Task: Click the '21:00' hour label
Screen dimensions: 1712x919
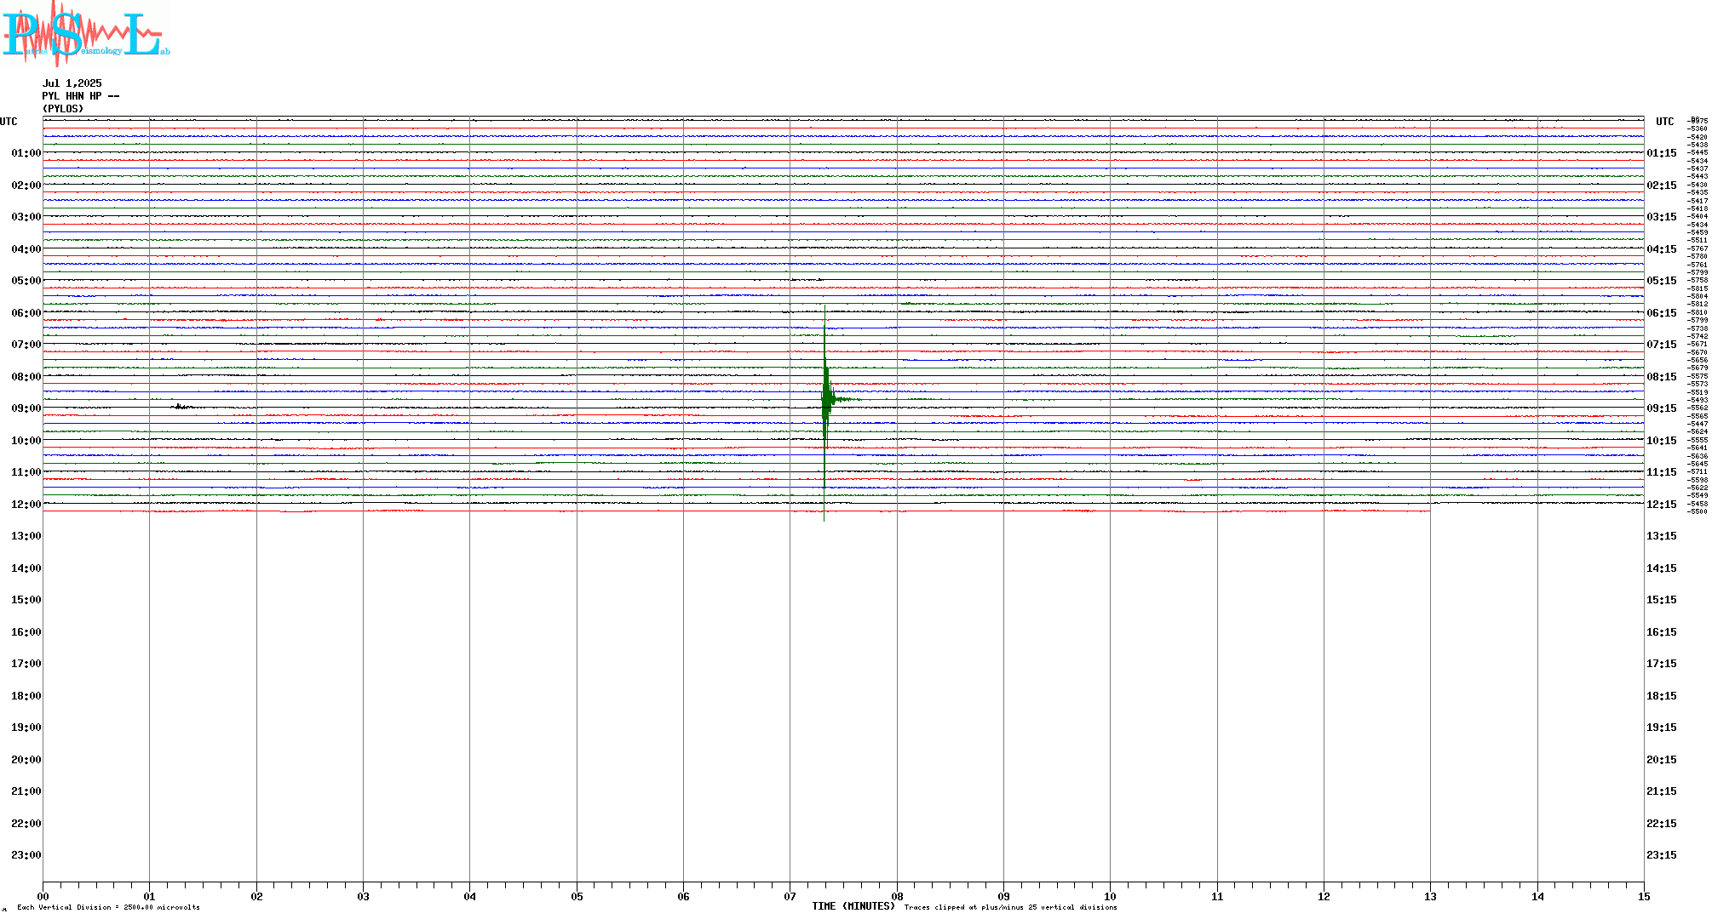Action: (26, 791)
